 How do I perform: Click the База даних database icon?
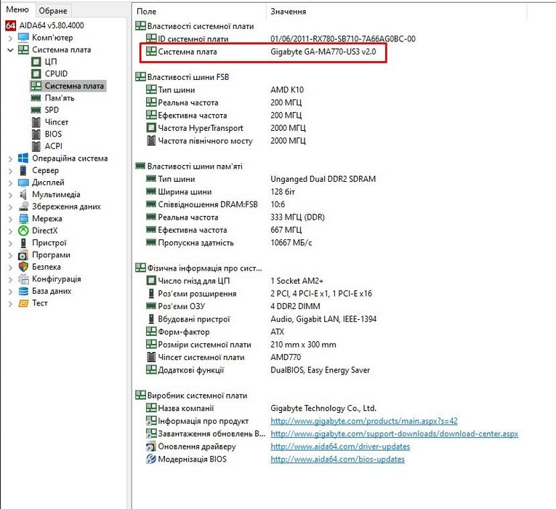[23, 291]
